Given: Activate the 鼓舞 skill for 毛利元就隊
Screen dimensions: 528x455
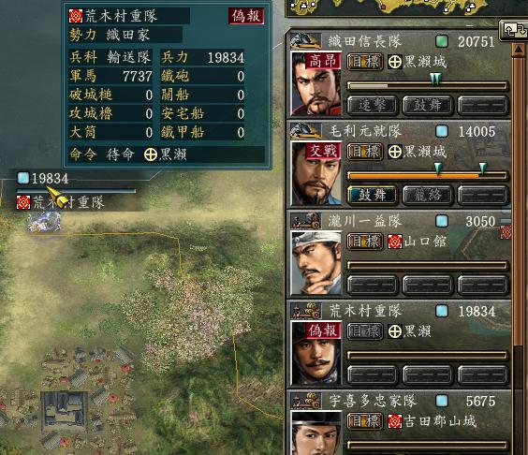Looking at the screenshot, I should tap(372, 195).
